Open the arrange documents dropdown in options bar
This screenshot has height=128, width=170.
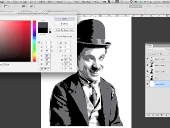click(x=25, y=6)
